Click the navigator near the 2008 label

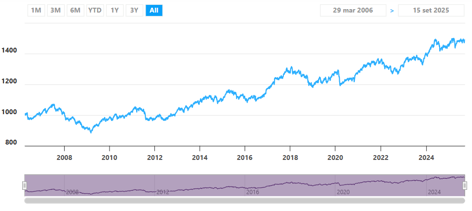click(x=72, y=192)
